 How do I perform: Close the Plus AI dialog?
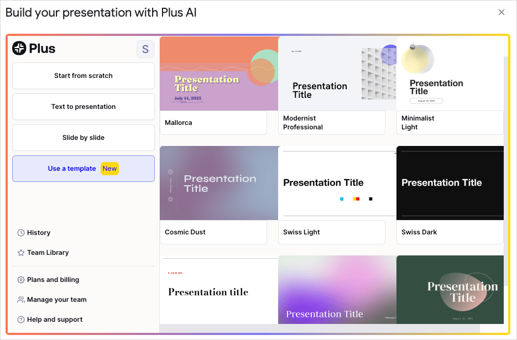[x=502, y=12]
